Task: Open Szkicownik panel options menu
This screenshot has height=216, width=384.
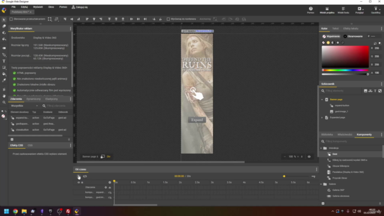Action: click(382, 84)
